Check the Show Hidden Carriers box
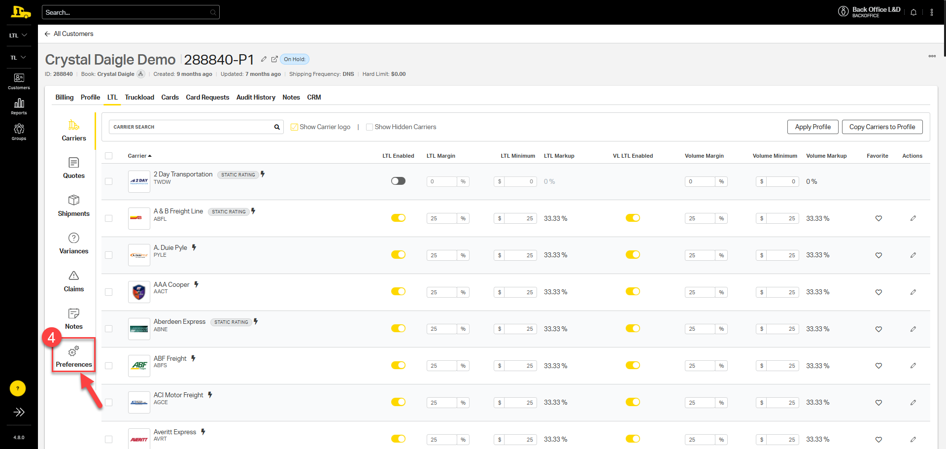The height and width of the screenshot is (449, 946). pyautogui.click(x=370, y=127)
